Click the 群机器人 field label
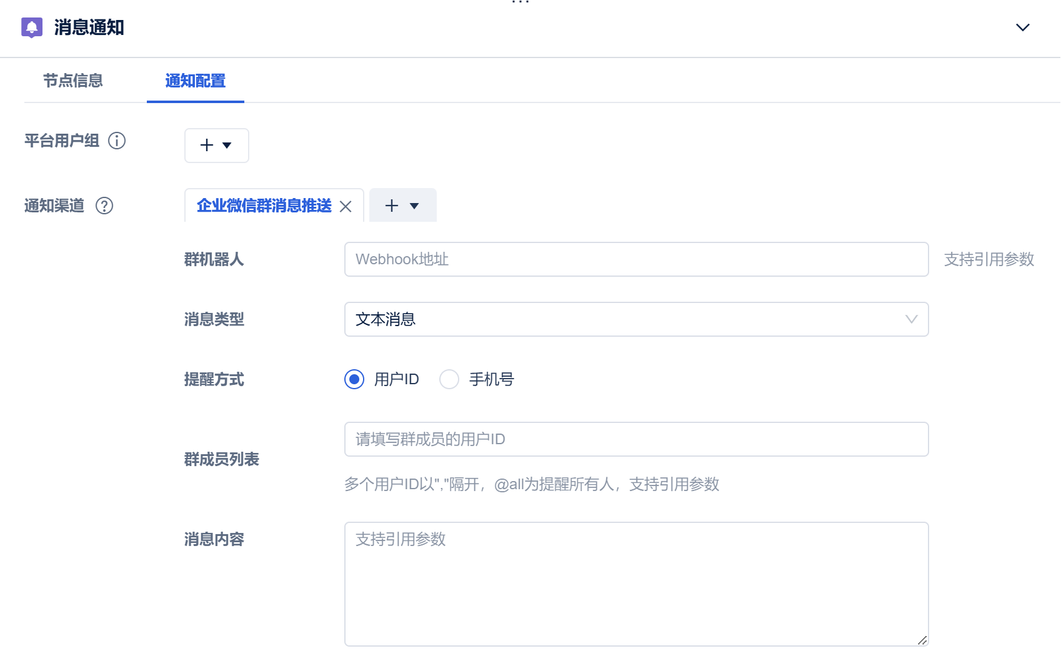 click(x=214, y=259)
